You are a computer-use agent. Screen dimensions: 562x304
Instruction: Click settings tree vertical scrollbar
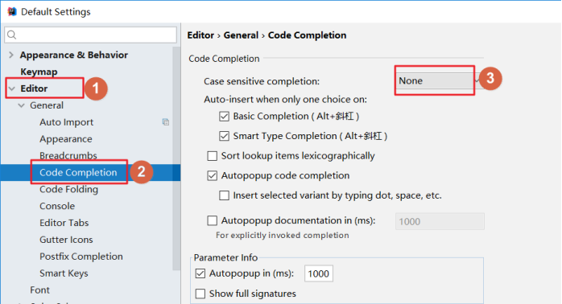pos(176,158)
